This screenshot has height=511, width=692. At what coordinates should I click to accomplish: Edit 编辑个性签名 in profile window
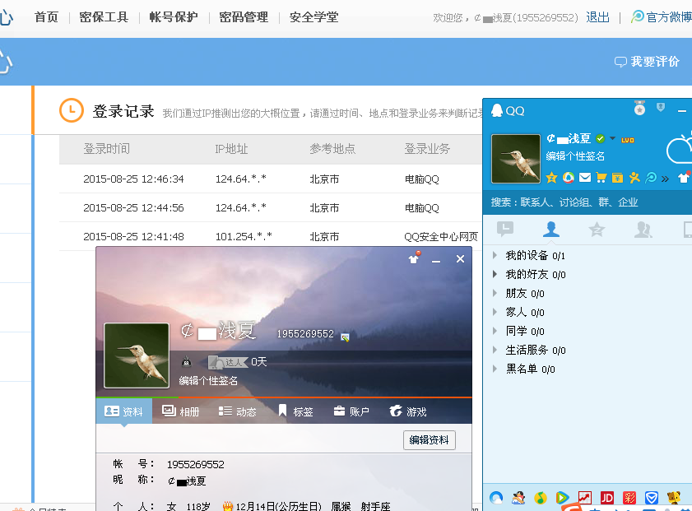coord(208,380)
